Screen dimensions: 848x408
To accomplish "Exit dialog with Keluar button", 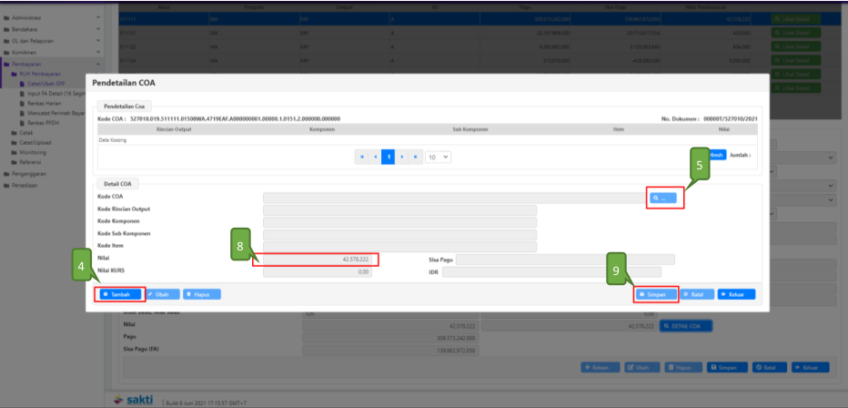I will point(736,294).
